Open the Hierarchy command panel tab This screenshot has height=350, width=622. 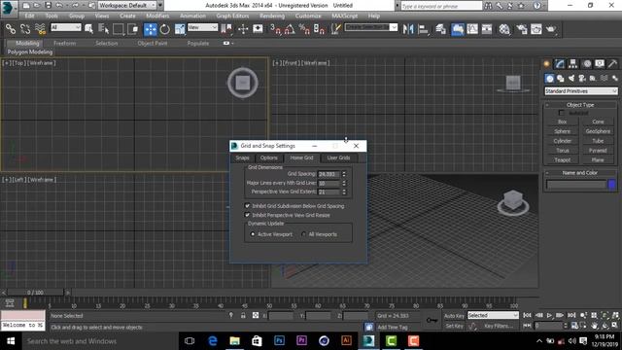pos(572,63)
